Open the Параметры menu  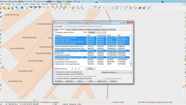pyautogui.click(x=53, y=4)
